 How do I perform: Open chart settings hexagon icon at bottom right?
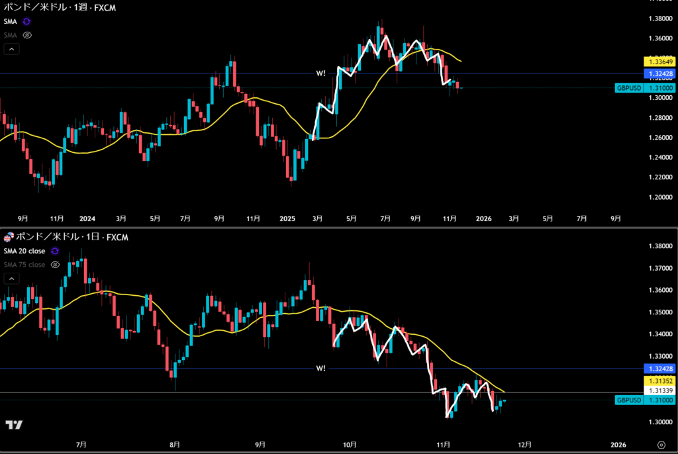(661, 444)
